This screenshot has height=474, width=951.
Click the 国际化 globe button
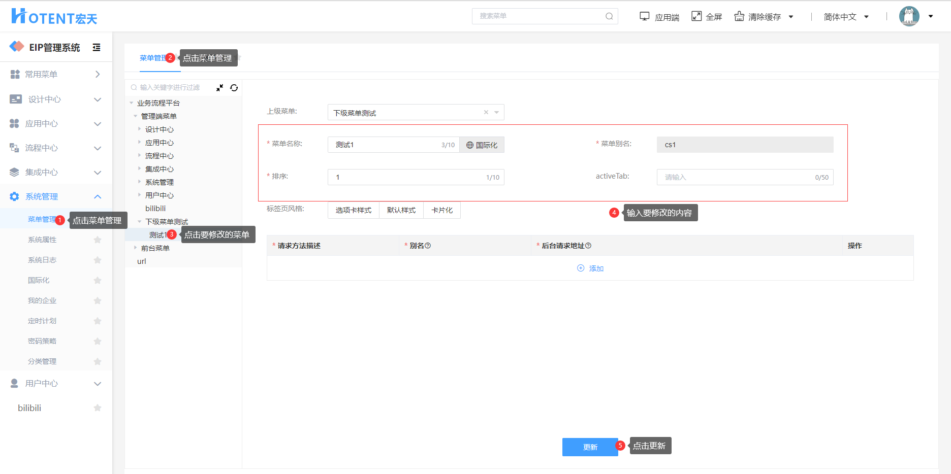click(482, 145)
